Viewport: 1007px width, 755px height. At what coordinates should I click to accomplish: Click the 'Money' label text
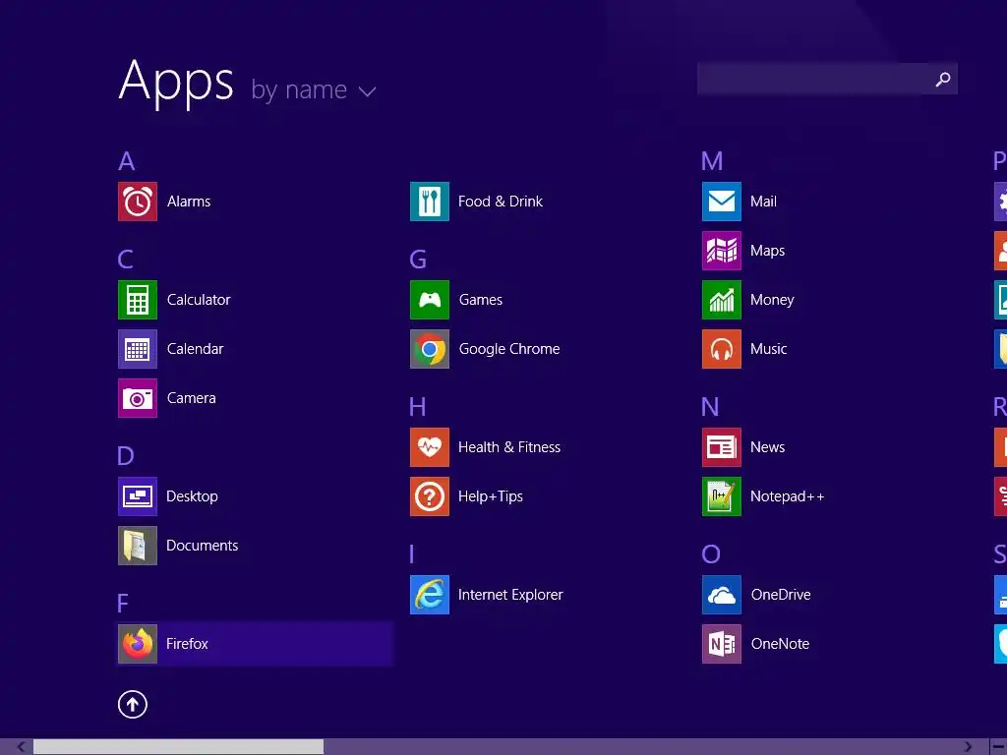(773, 300)
